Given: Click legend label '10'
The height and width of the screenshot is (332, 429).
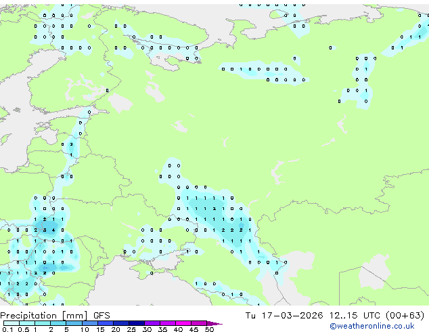Looking at the screenshot, I should pyautogui.click(x=85, y=329).
